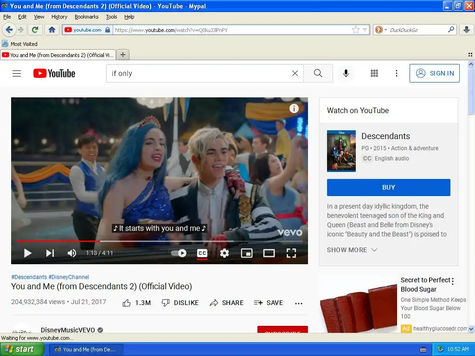Open Most Visited bookmarks folder
475x356 pixels.
point(20,44)
